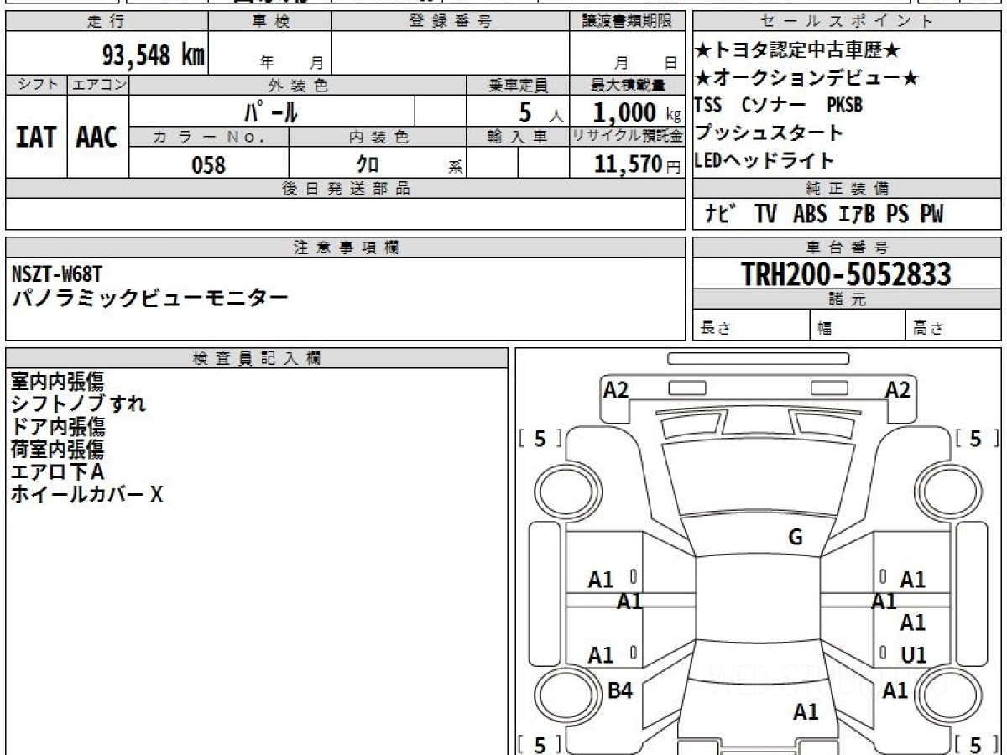Click the 諸元 header
Viewport: 1007px width, 755px height.
tap(847, 299)
